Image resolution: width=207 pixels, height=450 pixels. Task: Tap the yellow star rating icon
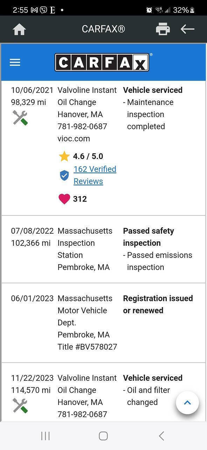[64, 156]
